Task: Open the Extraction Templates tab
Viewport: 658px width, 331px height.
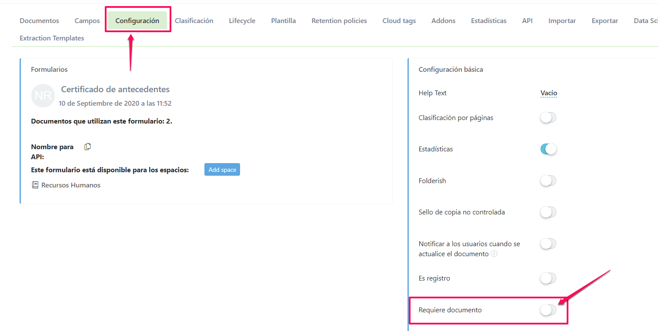Action: [52, 38]
